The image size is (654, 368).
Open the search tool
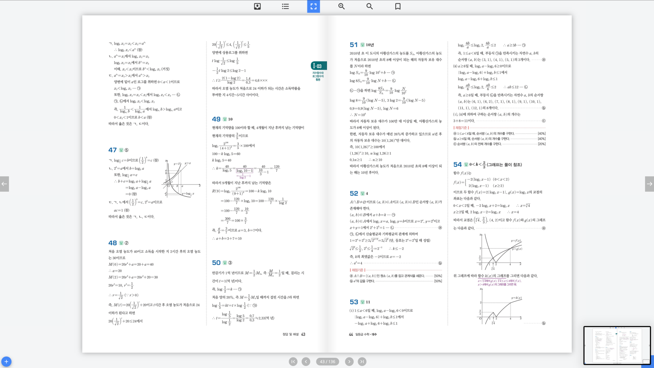pyautogui.click(x=370, y=6)
